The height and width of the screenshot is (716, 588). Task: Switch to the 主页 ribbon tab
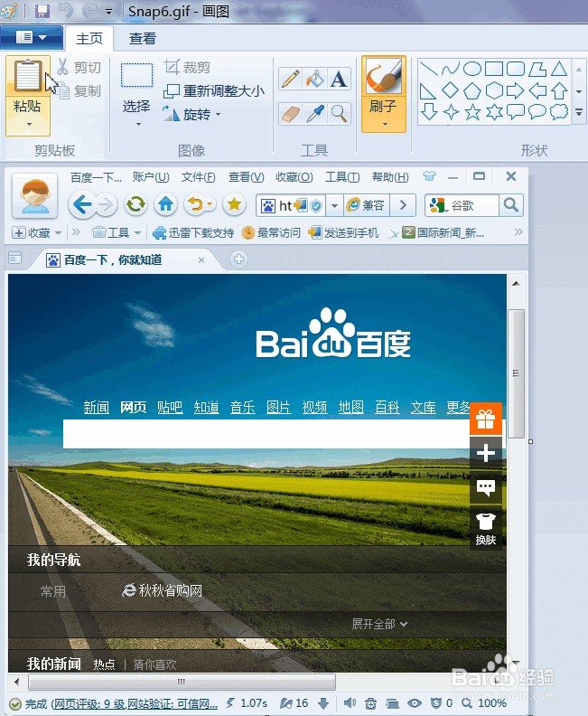89,38
